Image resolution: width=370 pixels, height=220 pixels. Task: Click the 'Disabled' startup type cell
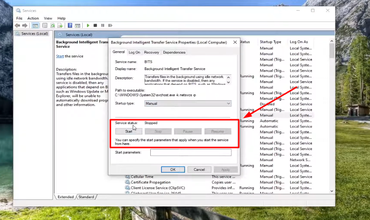tap(267, 104)
